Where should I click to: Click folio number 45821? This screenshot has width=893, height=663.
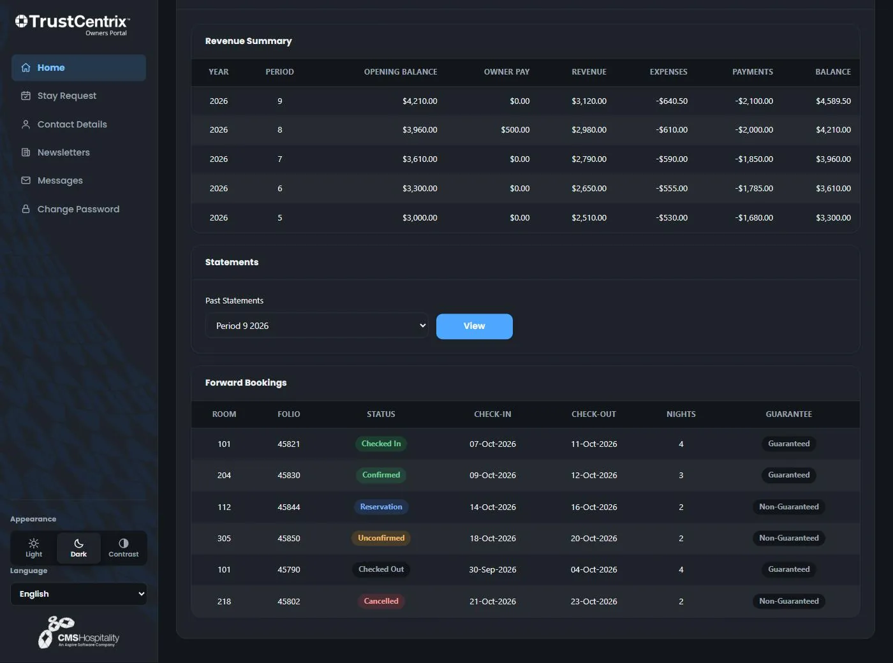click(288, 444)
